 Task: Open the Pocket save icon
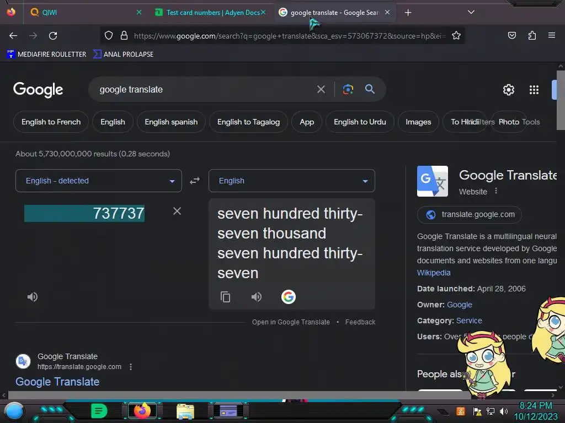(511, 35)
